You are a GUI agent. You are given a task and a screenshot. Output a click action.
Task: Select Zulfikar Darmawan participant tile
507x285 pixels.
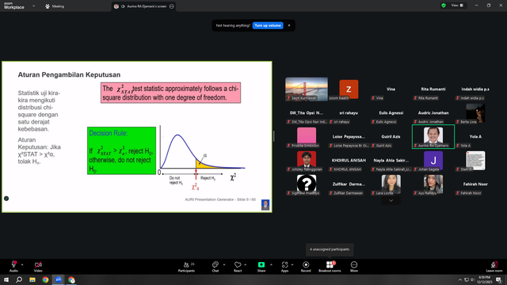[x=349, y=184]
